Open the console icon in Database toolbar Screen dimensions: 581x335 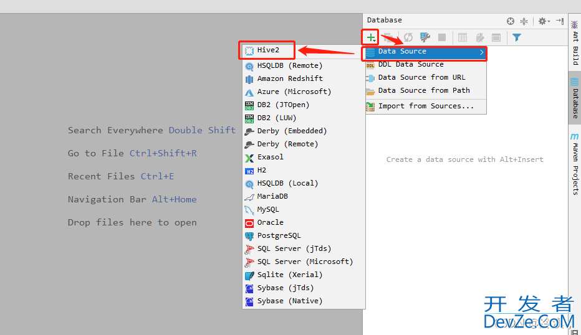click(x=496, y=37)
